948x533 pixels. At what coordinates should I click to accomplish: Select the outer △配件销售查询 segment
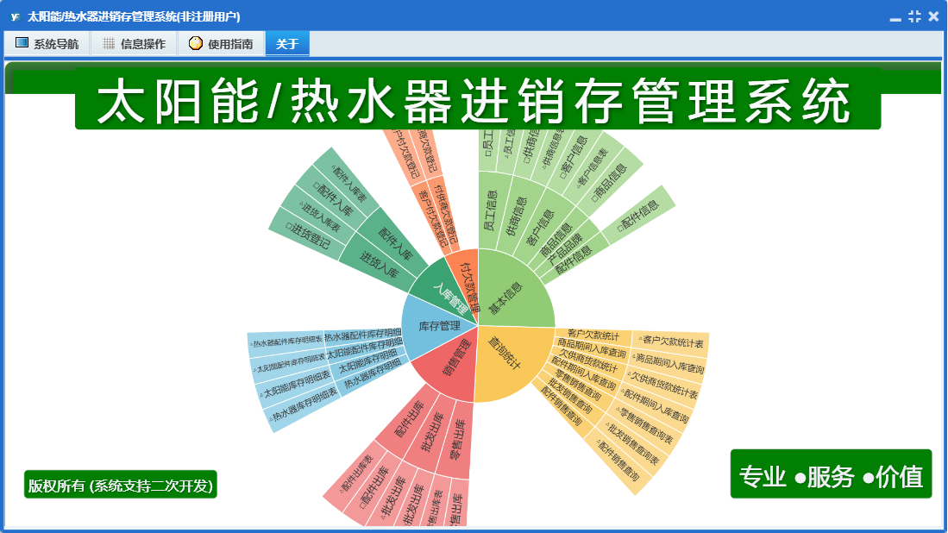(618, 460)
